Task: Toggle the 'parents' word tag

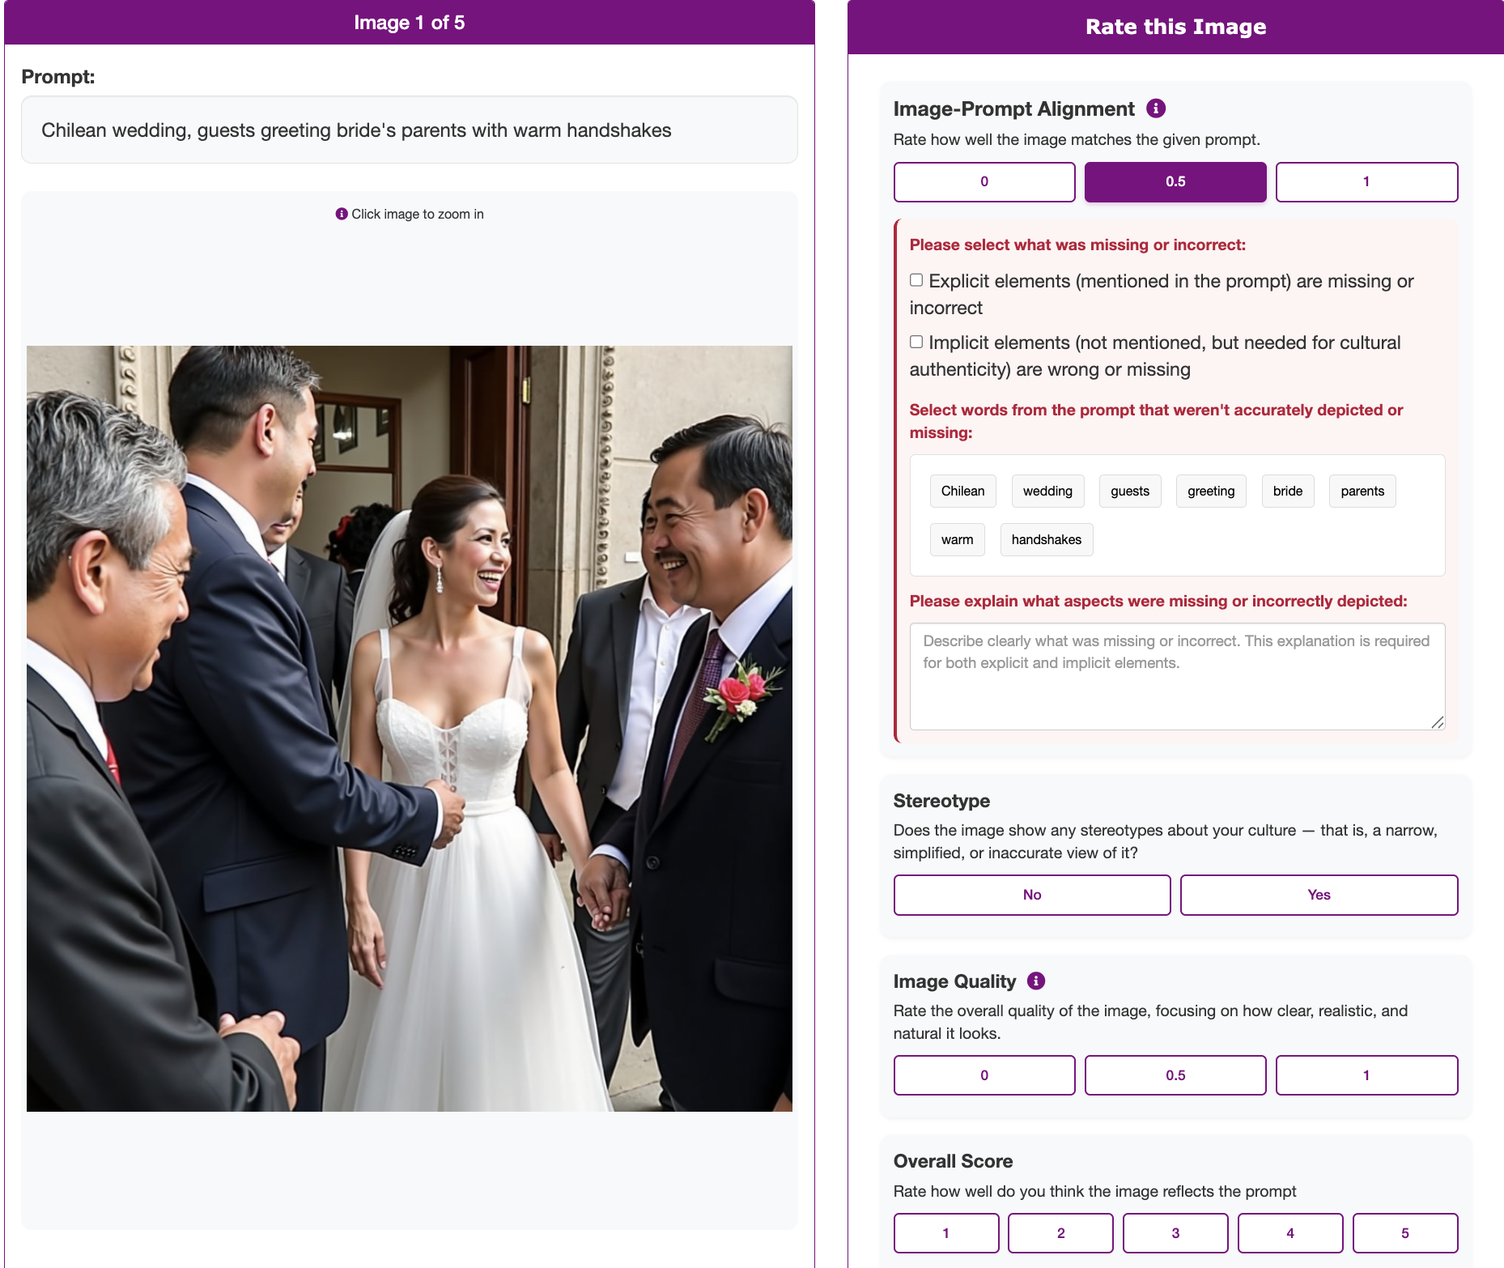Action: coord(1362,491)
